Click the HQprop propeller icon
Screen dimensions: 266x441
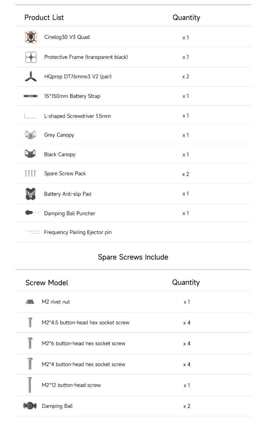(x=31, y=77)
